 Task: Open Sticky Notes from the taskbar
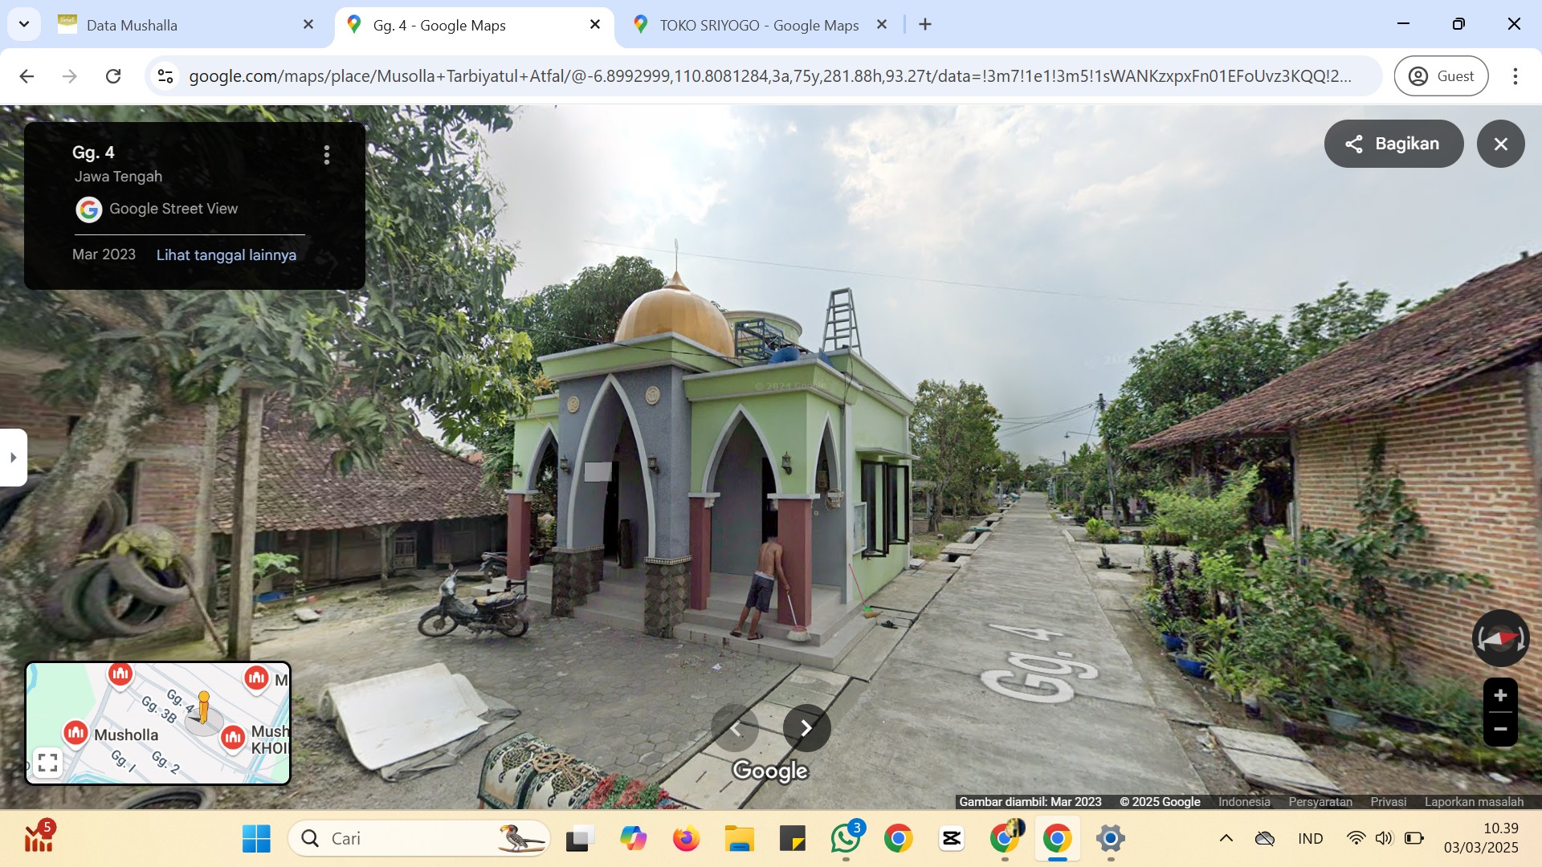click(x=792, y=839)
